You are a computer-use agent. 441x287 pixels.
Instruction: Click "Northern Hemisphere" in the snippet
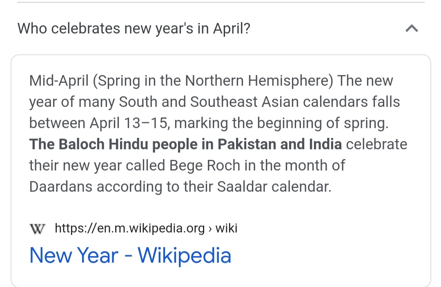pyautogui.click(x=257, y=81)
